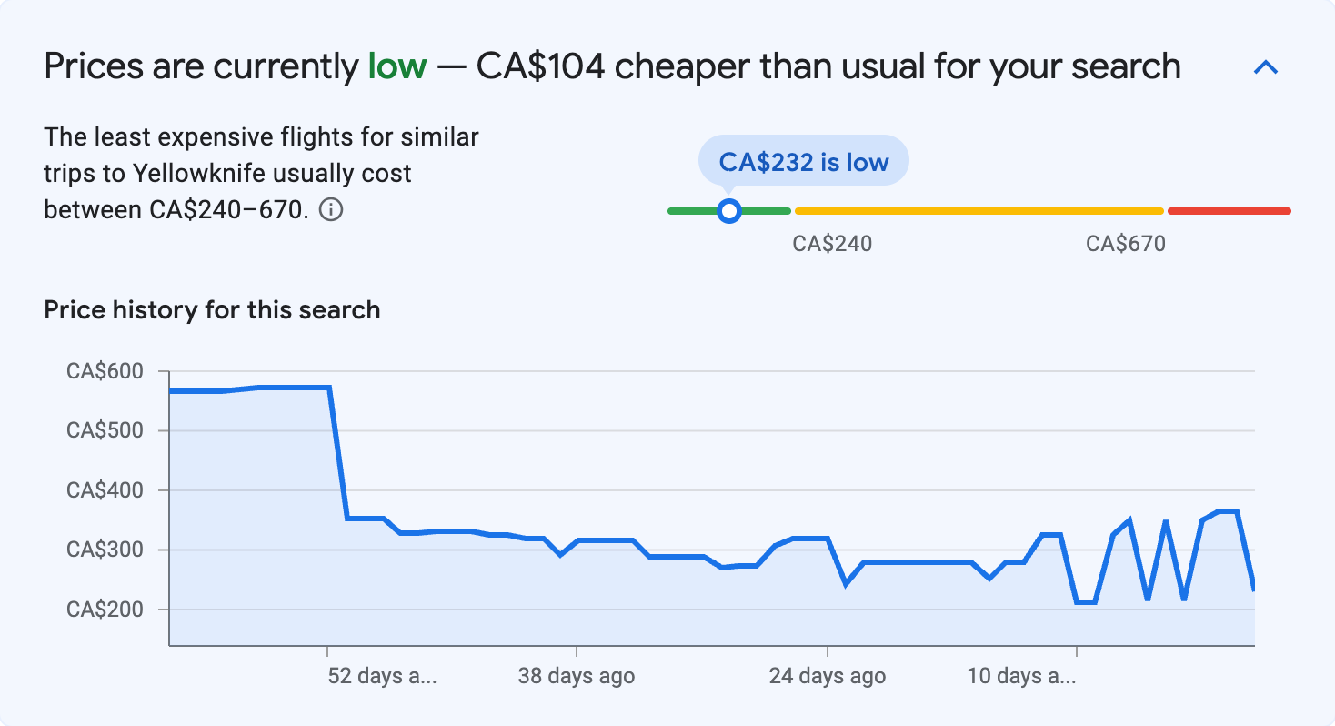Click the CA$240 range label
Image resolution: width=1335 pixels, height=726 pixels.
tap(832, 244)
